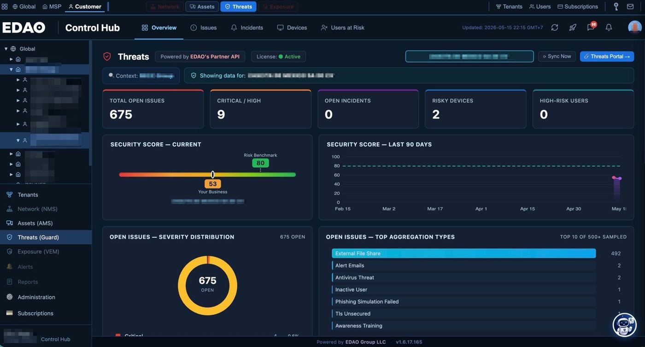The height and width of the screenshot is (347, 645).
Task: Click the Sync Now button
Action: 557,56
